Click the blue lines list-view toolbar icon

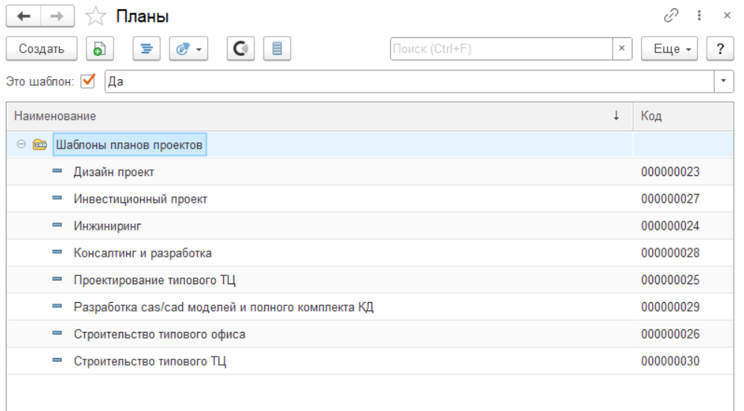146,49
